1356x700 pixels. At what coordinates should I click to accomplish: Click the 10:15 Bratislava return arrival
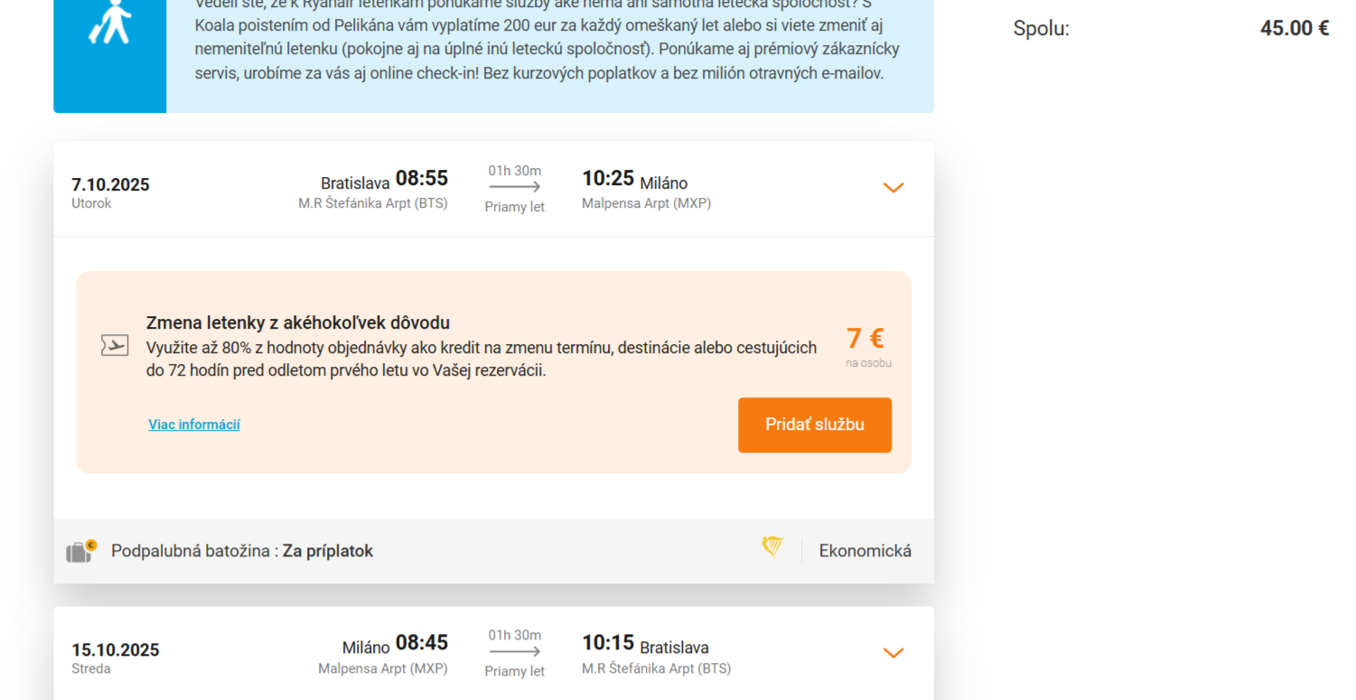tap(645, 644)
